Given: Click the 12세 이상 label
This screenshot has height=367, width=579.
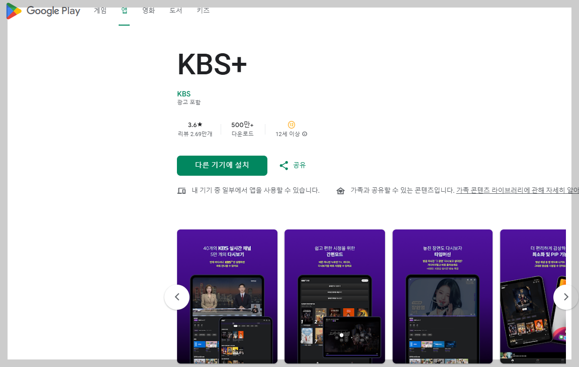Looking at the screenshot, I should pyautogui.click(x=287, y=134).
